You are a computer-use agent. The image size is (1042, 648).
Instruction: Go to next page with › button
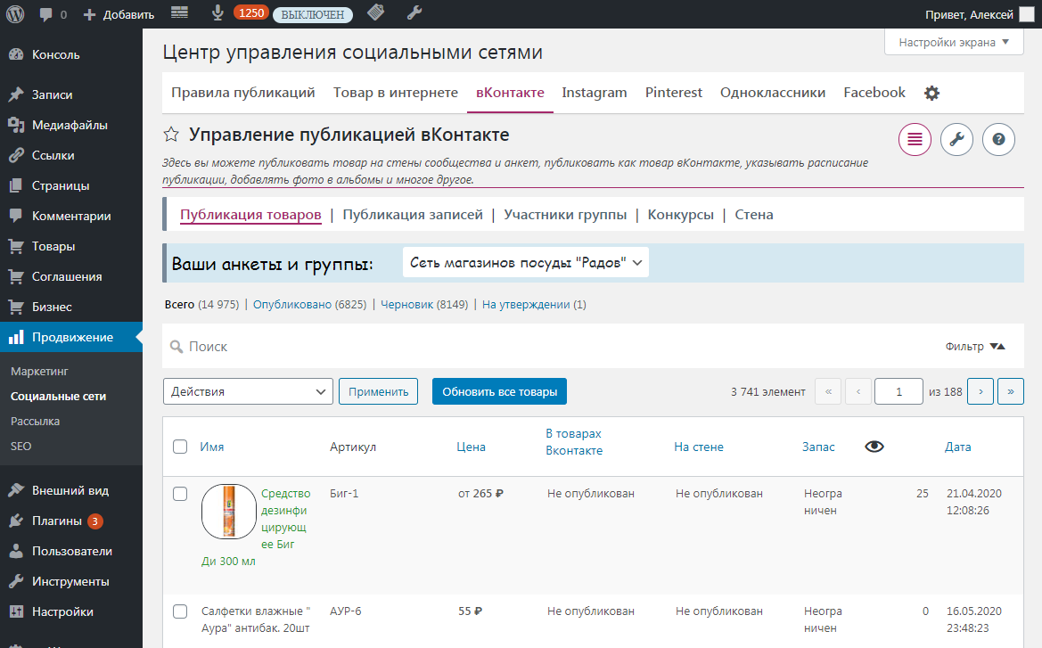pyautogui.click(x=980, y=391)
